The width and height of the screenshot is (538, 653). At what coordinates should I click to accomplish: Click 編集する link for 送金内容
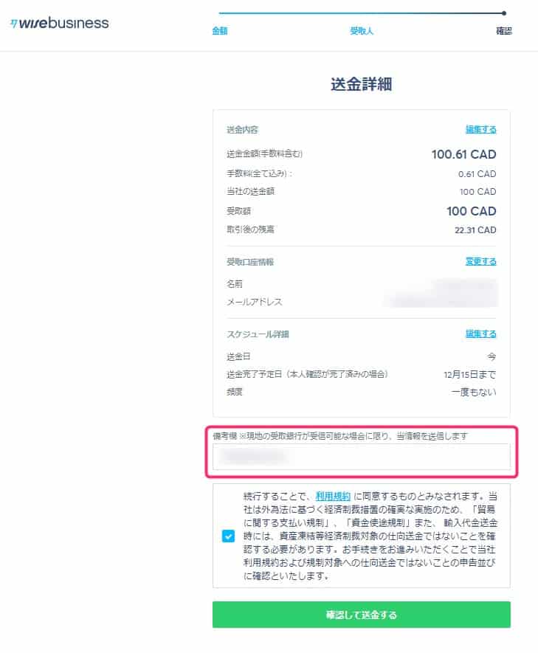click(x=481, y=130)
